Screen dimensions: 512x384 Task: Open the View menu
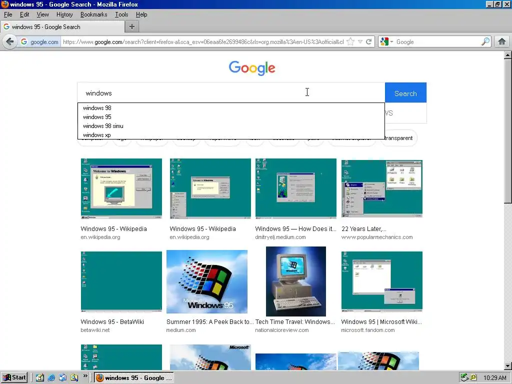pyautogui.click(x=43, y=14)
